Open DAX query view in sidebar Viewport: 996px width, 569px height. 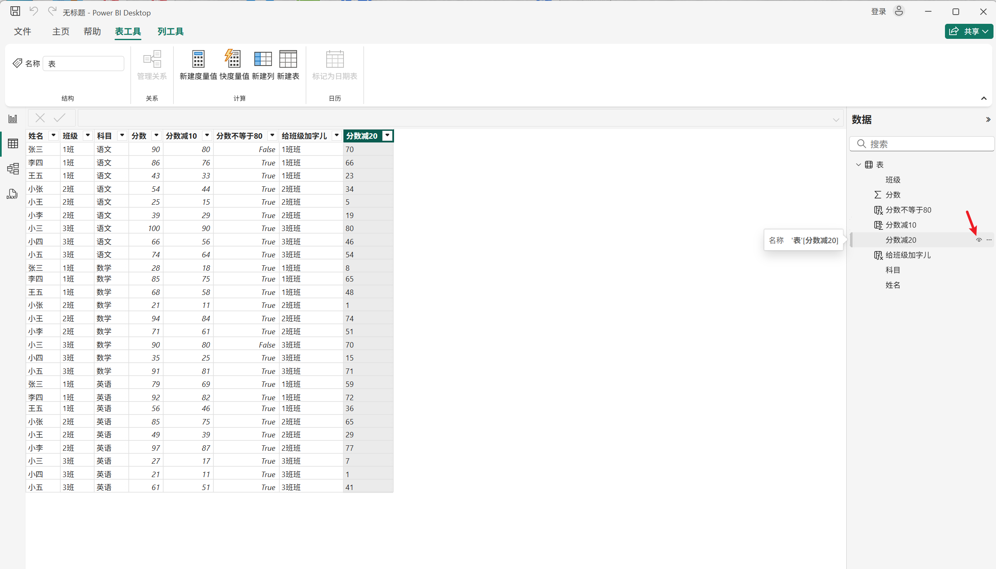(x=13, y=194)
